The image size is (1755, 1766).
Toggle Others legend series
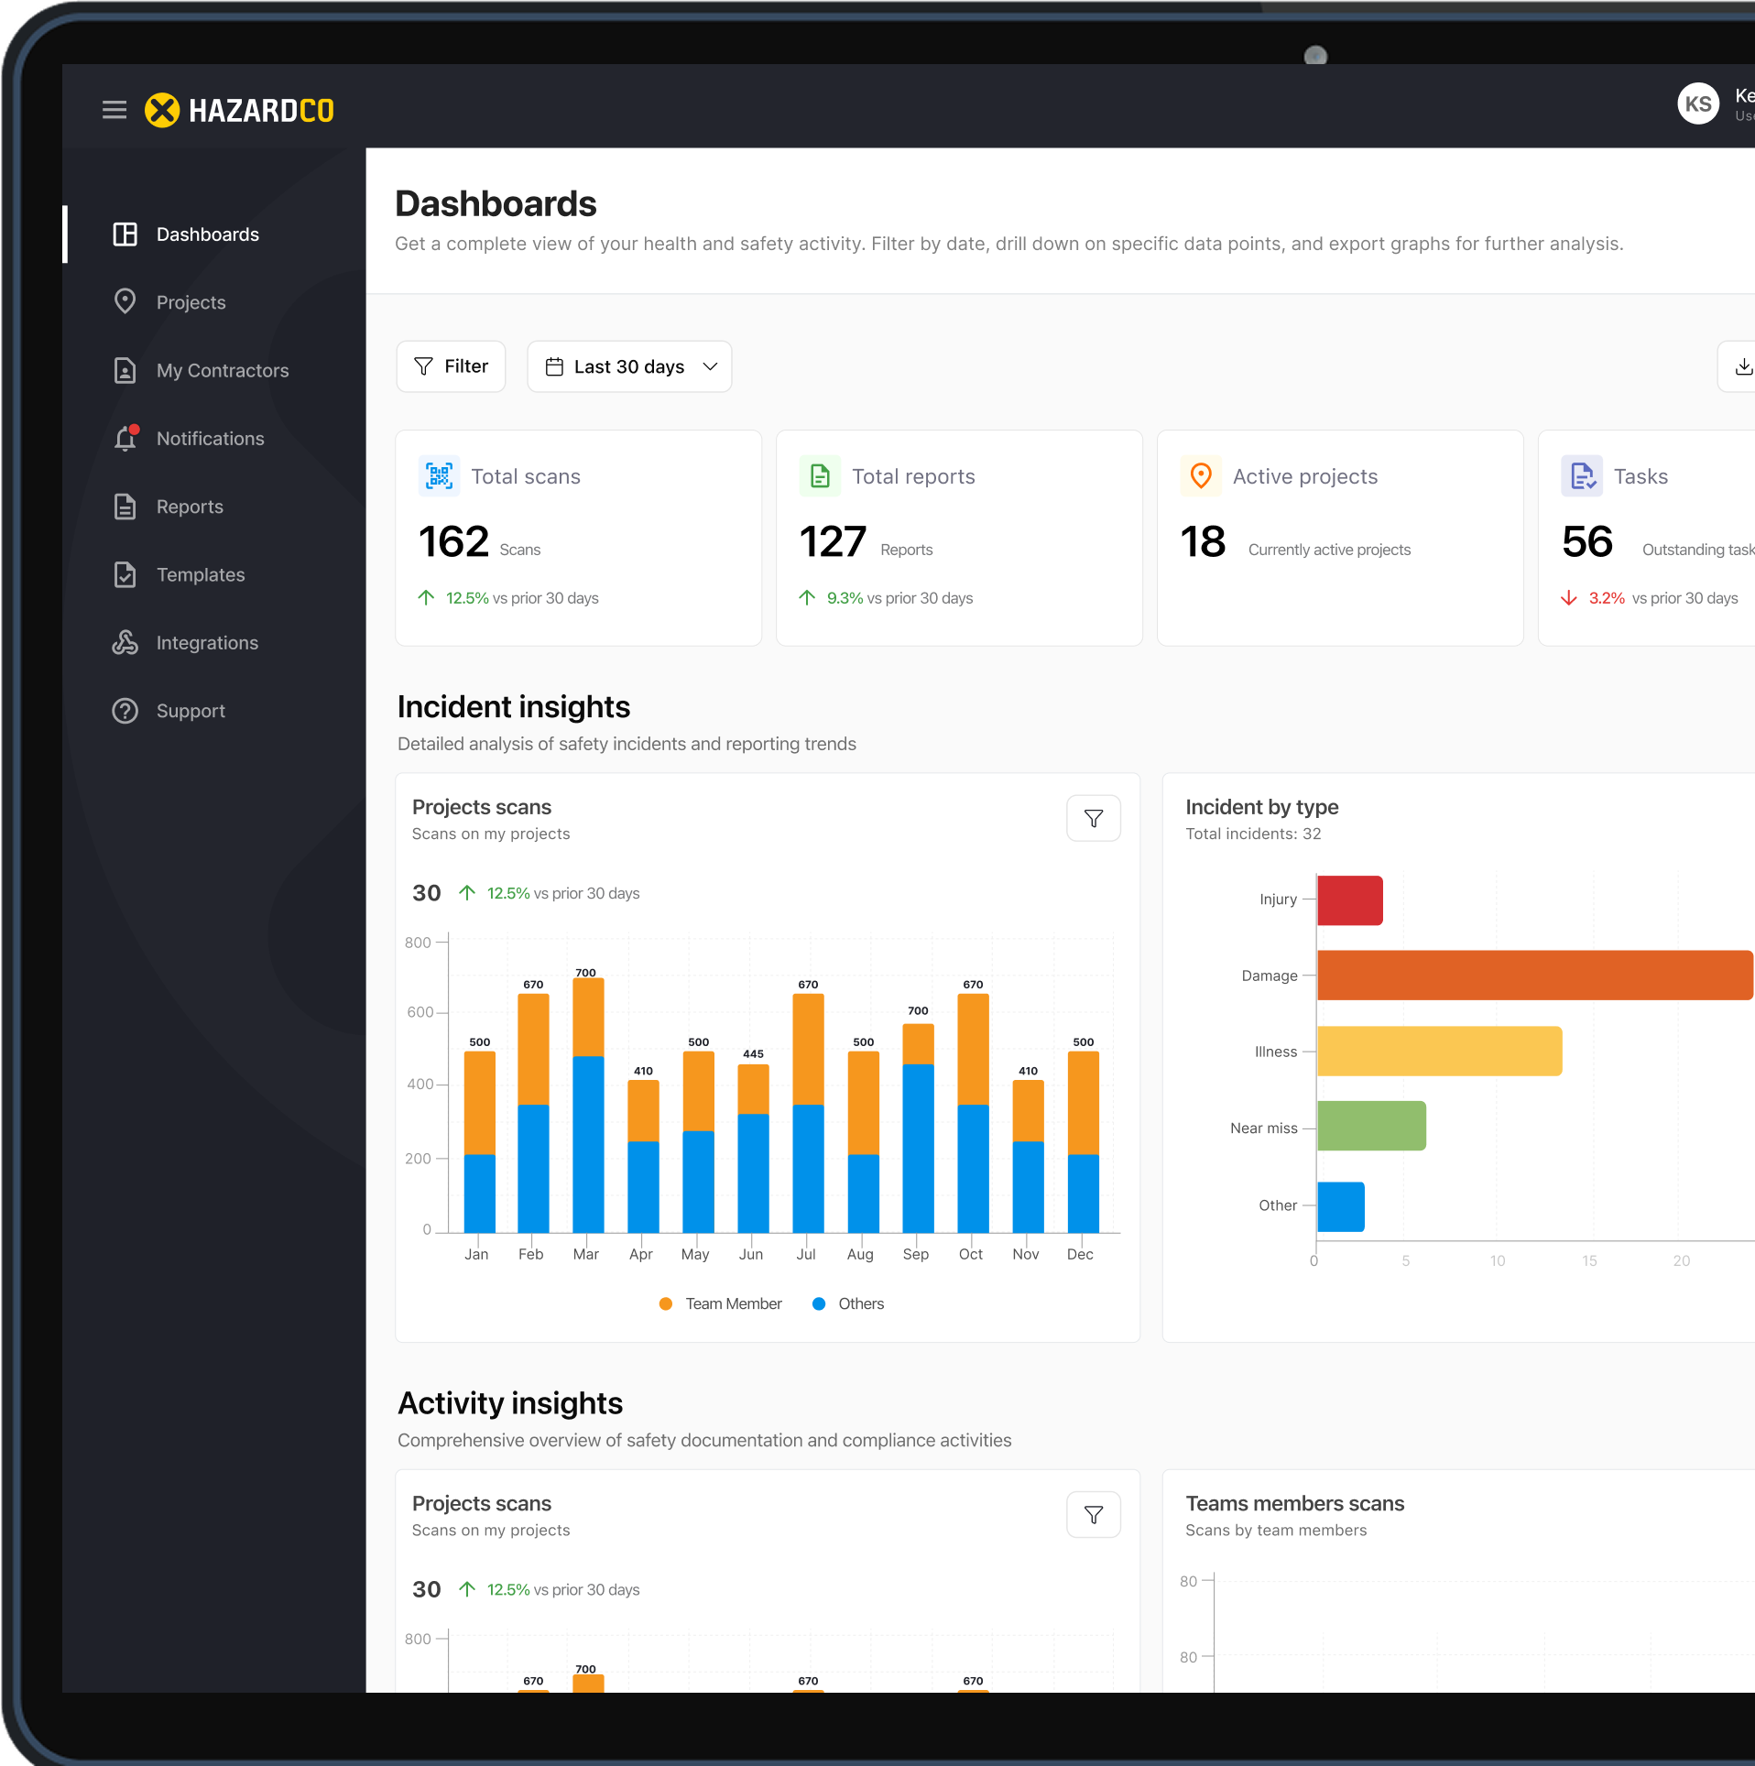click(848, 1303)
